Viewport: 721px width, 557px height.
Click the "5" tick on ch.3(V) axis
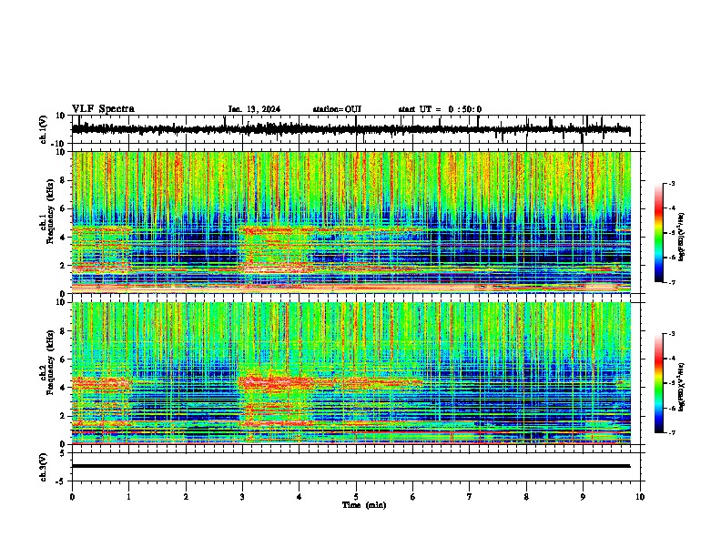coord(64,453)
